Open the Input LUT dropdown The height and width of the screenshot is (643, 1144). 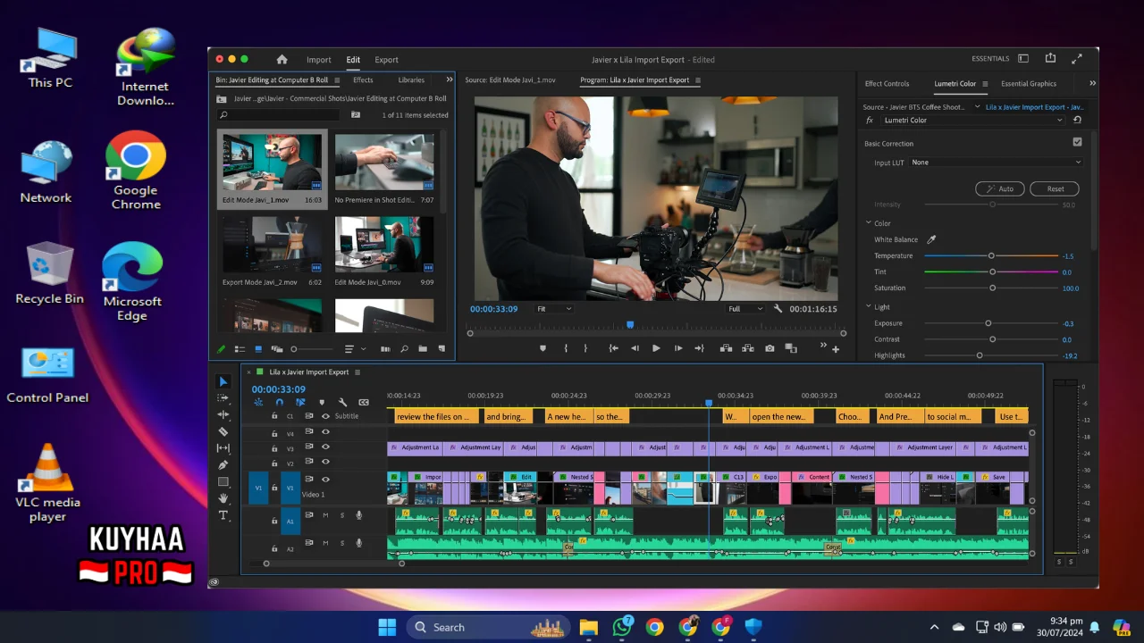coord(996,163)
